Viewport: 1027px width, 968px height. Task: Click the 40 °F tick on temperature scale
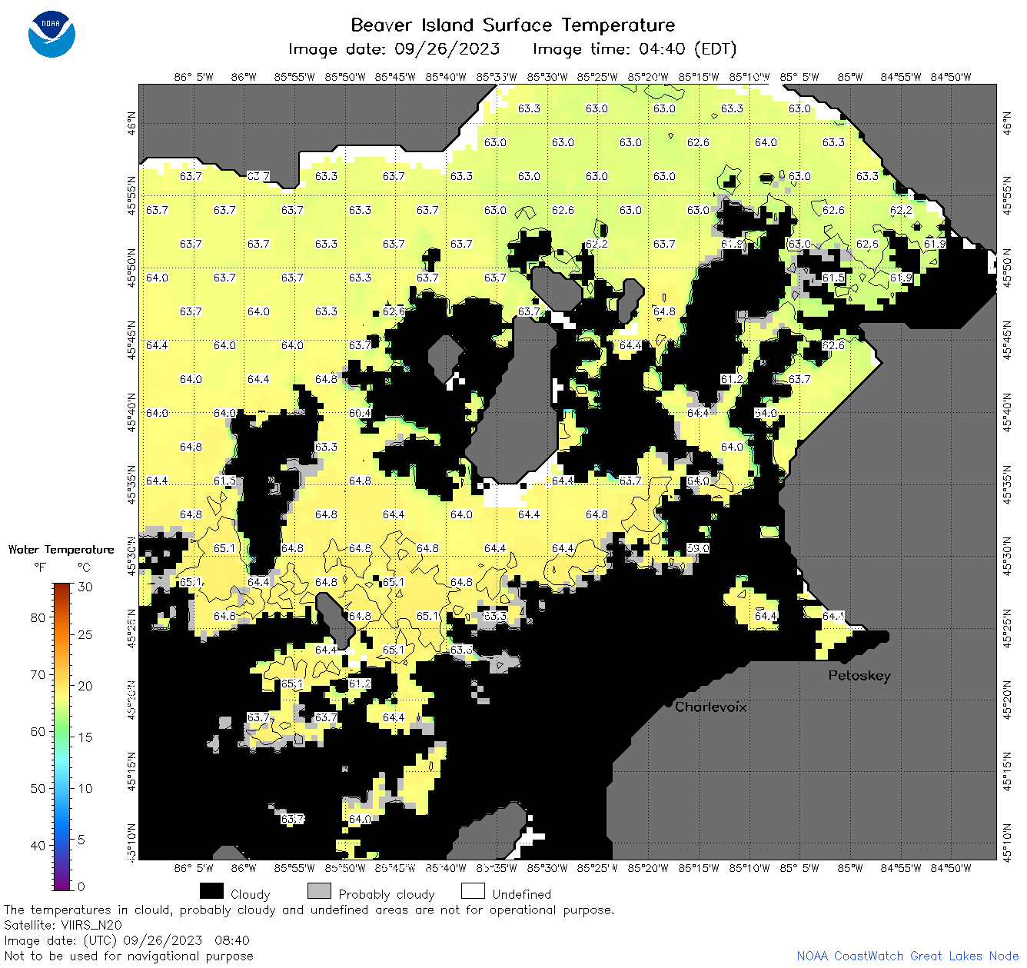coord(38,845)
